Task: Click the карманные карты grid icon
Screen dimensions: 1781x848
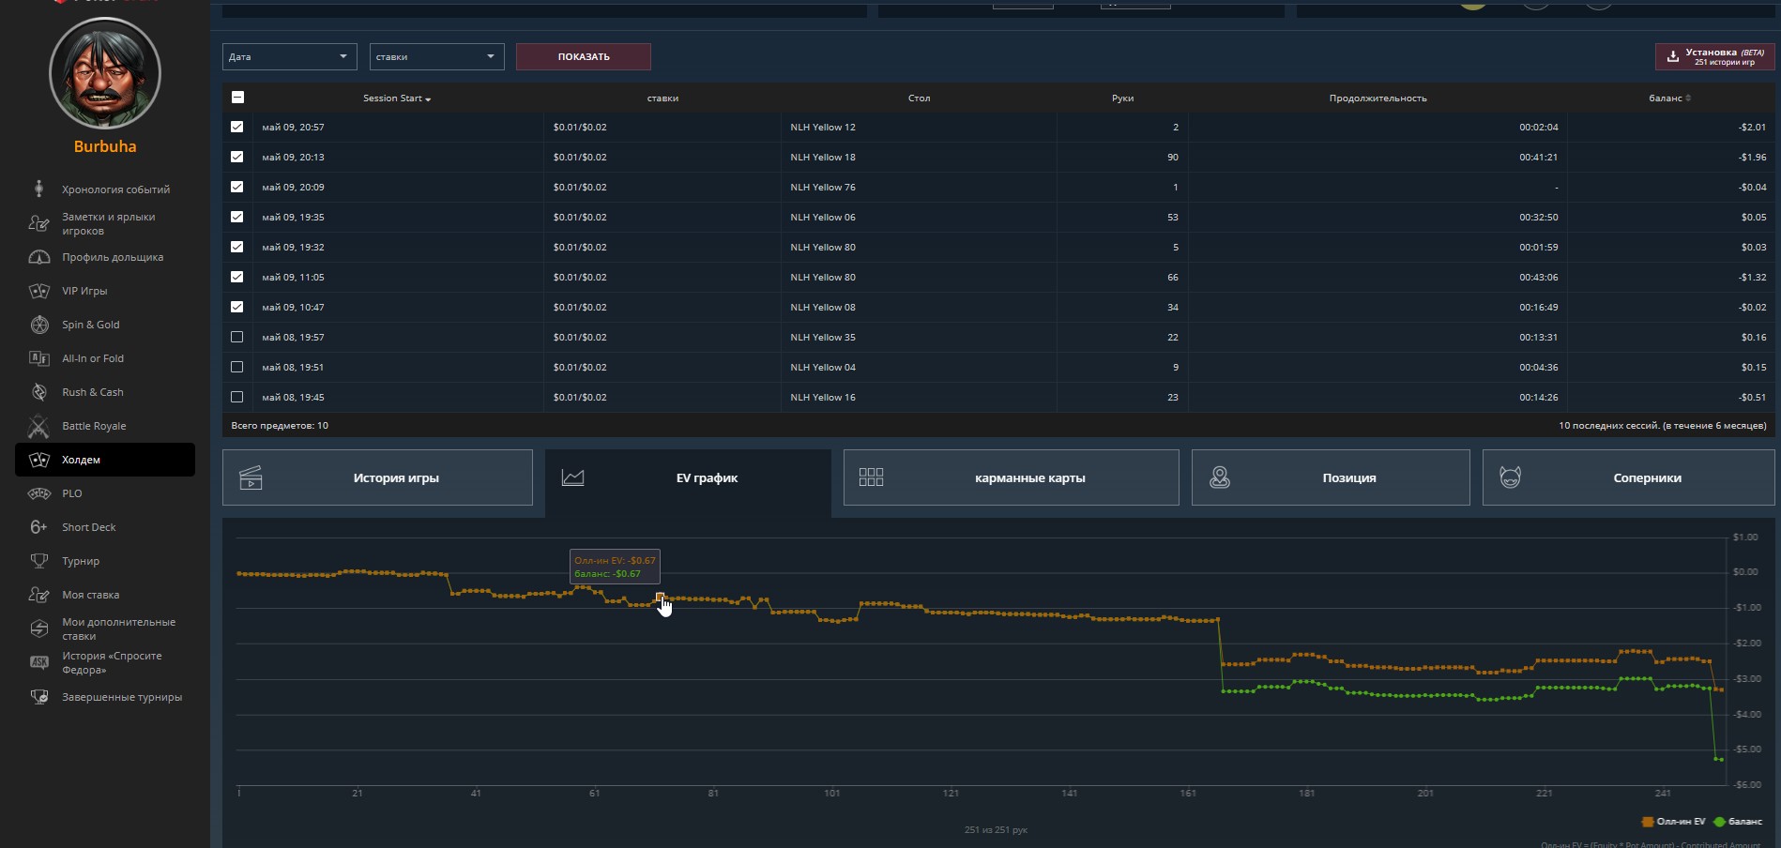Action: (871, 477)
